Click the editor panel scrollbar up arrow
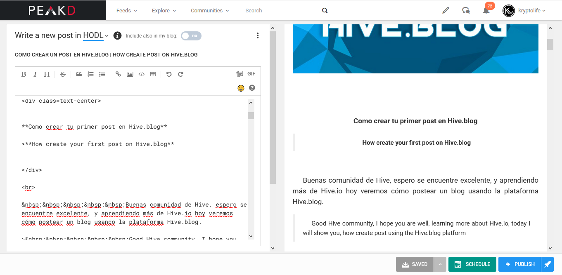The image size is (562, 275). tap(273, 28)
